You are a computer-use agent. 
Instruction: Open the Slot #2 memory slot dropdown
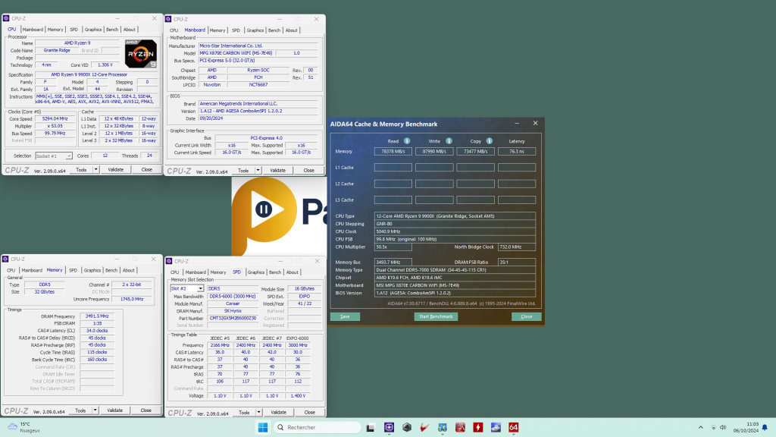click(202, 288)
